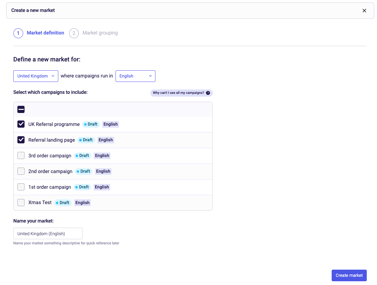This screenshot has width=377, height=285.
Task: Click Draft badge on 1st order campaign
Action: [82, 187]
